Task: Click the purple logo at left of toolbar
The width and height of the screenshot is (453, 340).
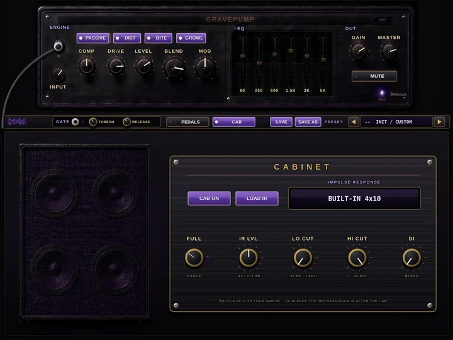Action: pos(17,121)
